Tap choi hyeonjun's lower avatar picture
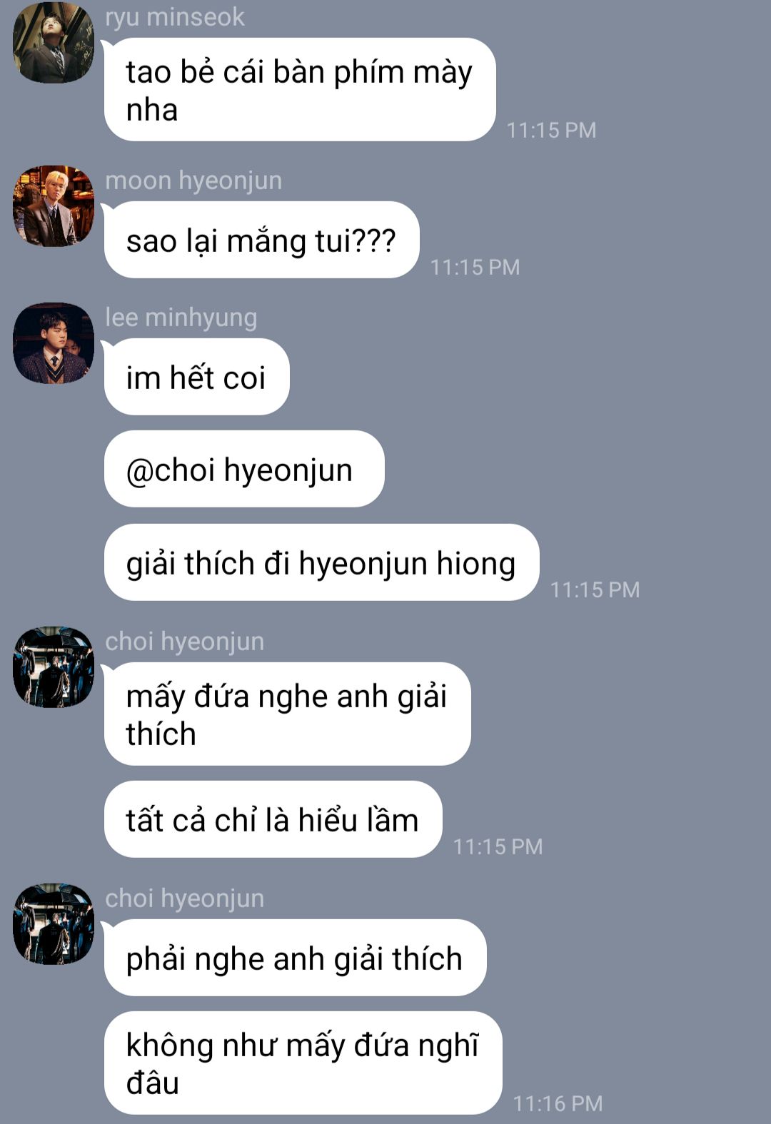Image resolution: width=771 pixels, height=1124 pixels. pyautogui.click(x=54, y=924)
